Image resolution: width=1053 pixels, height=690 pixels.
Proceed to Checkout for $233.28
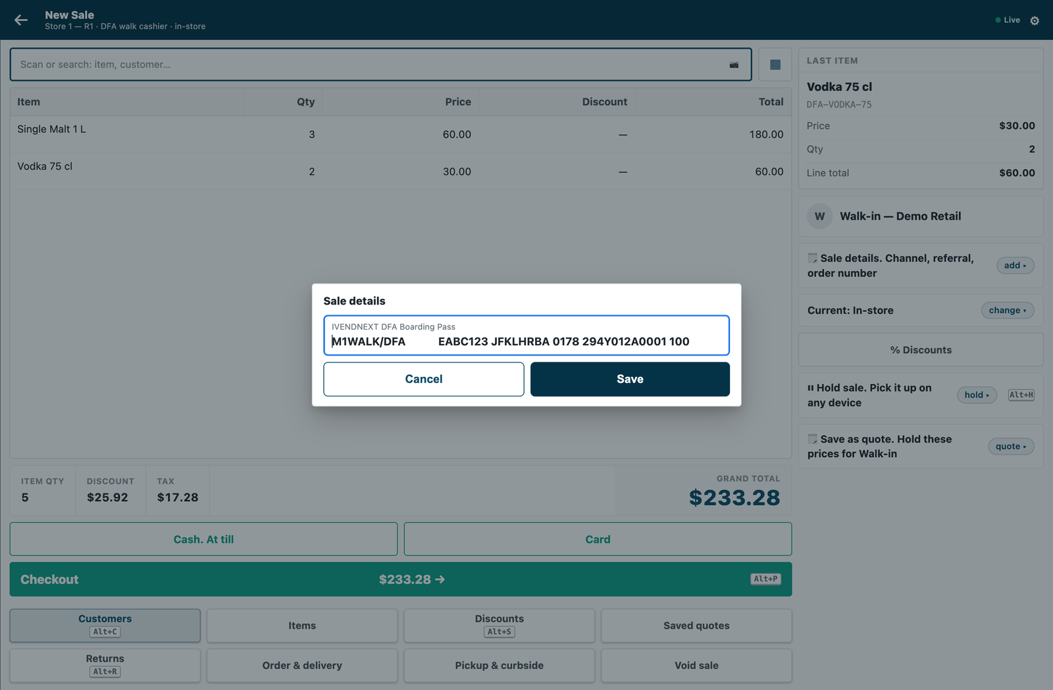point(401,579)
